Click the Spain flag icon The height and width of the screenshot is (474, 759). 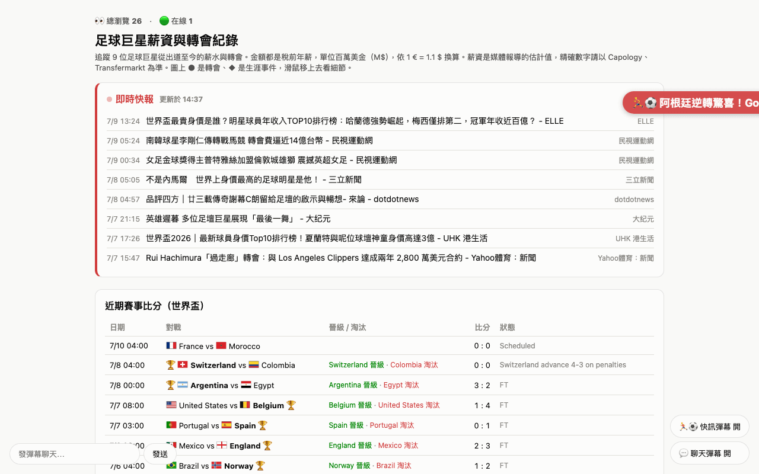(227, 425)
